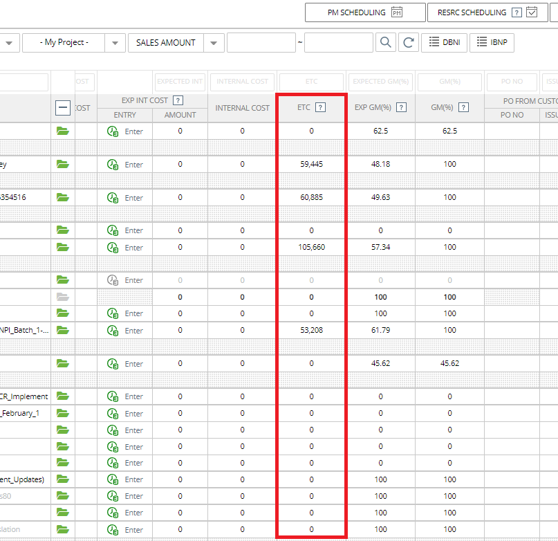Click the GM(%) help icon
This screenshot has width=558, height=541.
coord(463,107)
